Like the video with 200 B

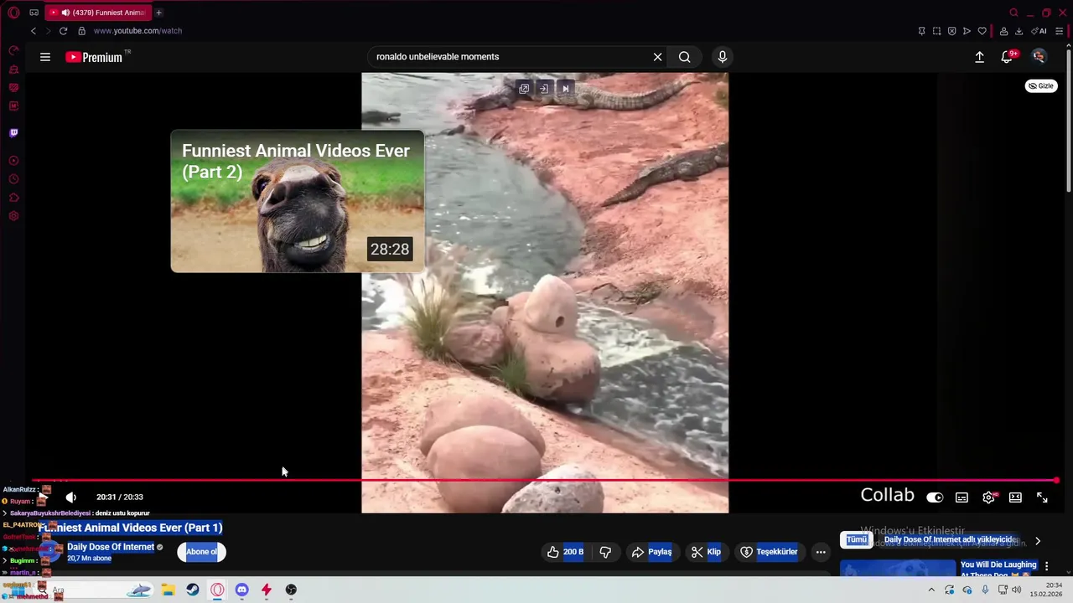point(565,552)
